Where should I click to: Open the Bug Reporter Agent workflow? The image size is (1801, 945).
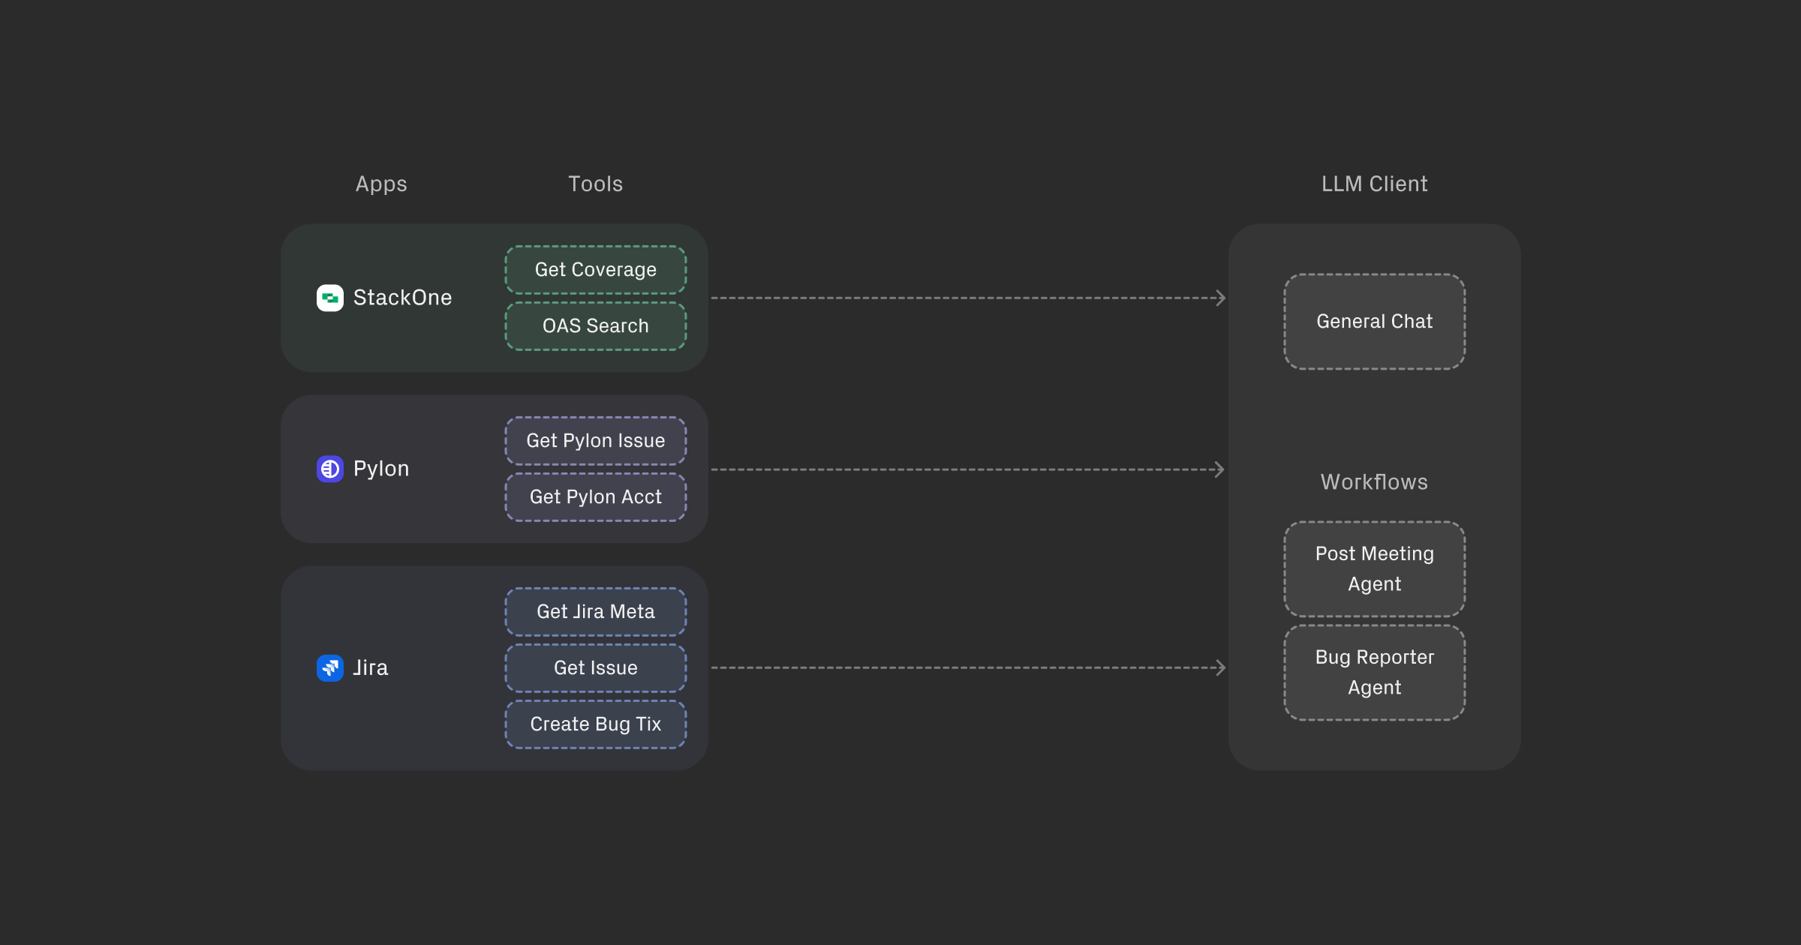point(1374,672)
